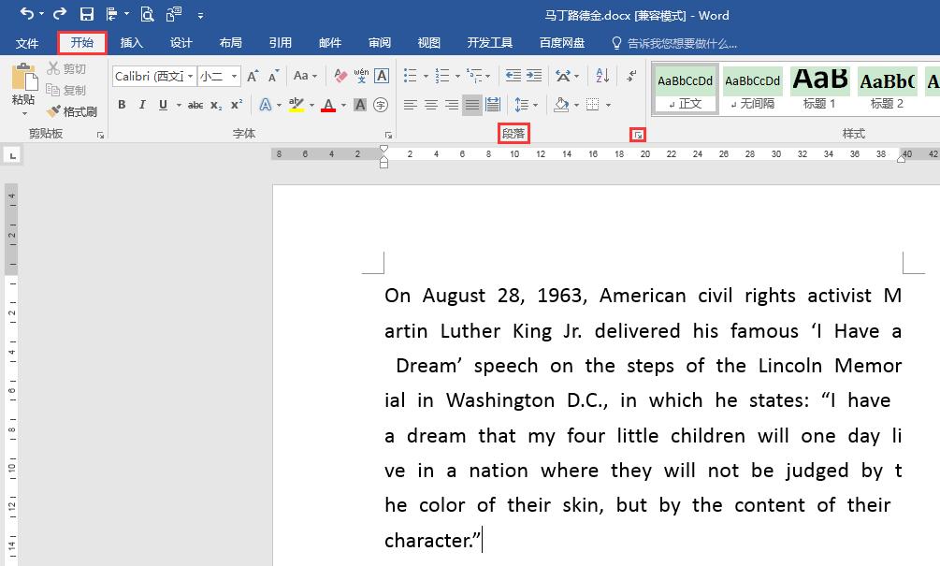Apply multilevel list
Viewport: 940px width, 566px height.
point(474,76)
